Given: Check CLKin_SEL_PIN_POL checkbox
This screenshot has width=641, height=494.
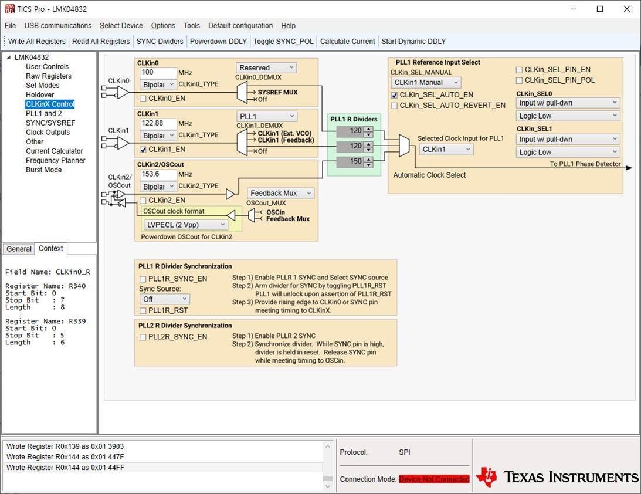Looking at the screenshot, I should pos(519,80).
